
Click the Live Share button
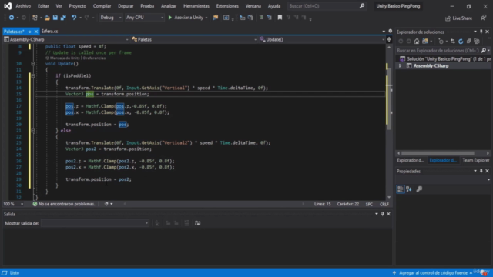tap(459, 18)
